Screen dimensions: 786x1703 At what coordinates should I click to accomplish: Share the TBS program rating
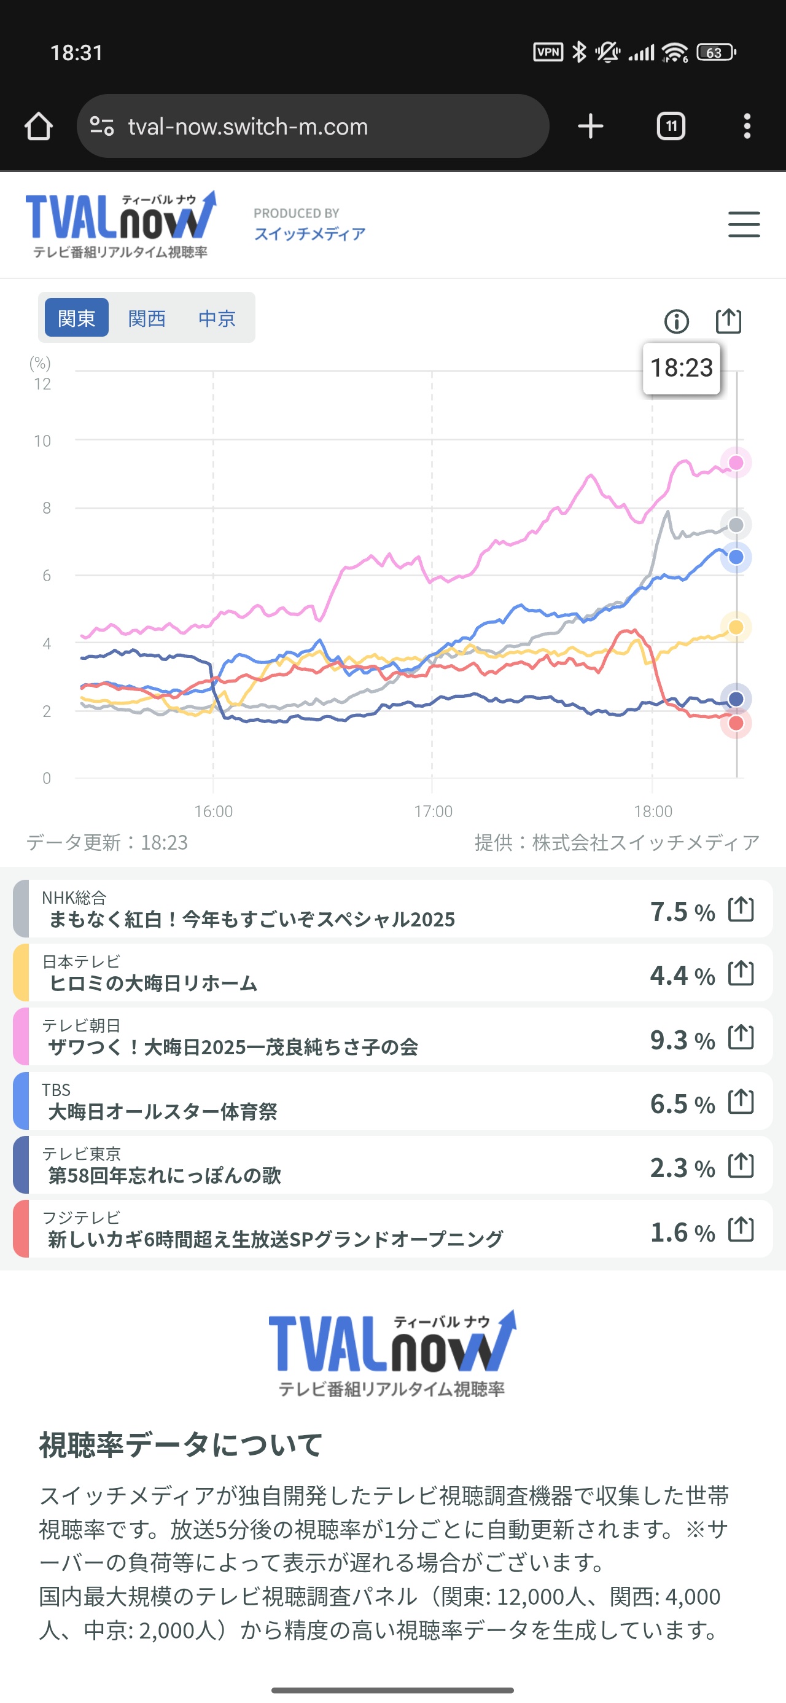(741, 1102)
